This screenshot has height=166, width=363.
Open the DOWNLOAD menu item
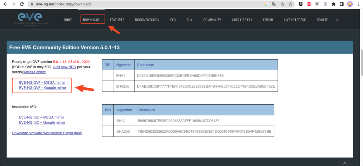coord(91,20)
